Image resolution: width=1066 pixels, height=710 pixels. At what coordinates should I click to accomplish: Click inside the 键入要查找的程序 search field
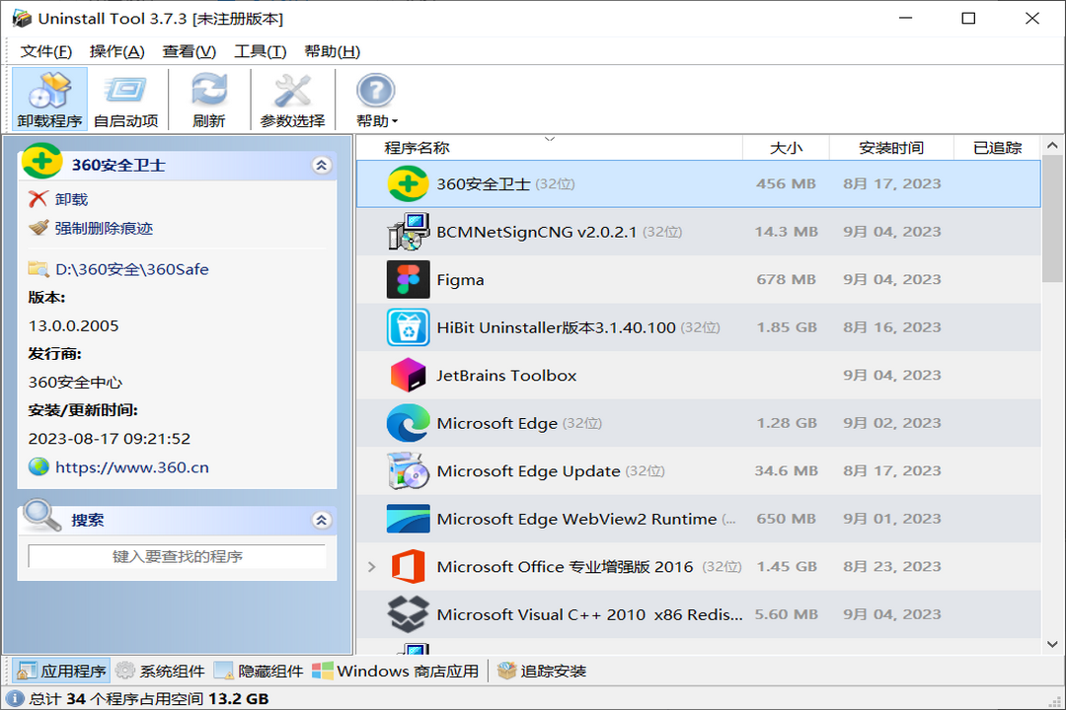click(x=177, y=556)
